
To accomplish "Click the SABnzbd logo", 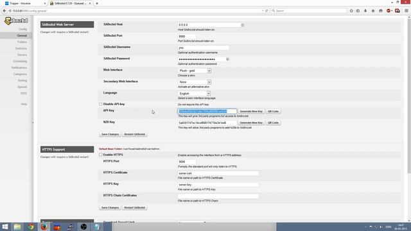I will [x=16, y=21].
